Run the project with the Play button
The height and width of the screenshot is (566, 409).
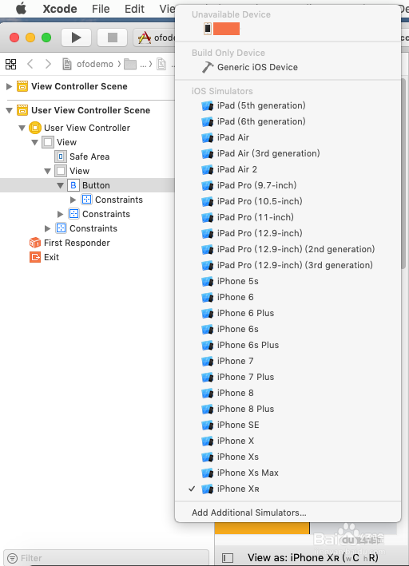(76, 38)
